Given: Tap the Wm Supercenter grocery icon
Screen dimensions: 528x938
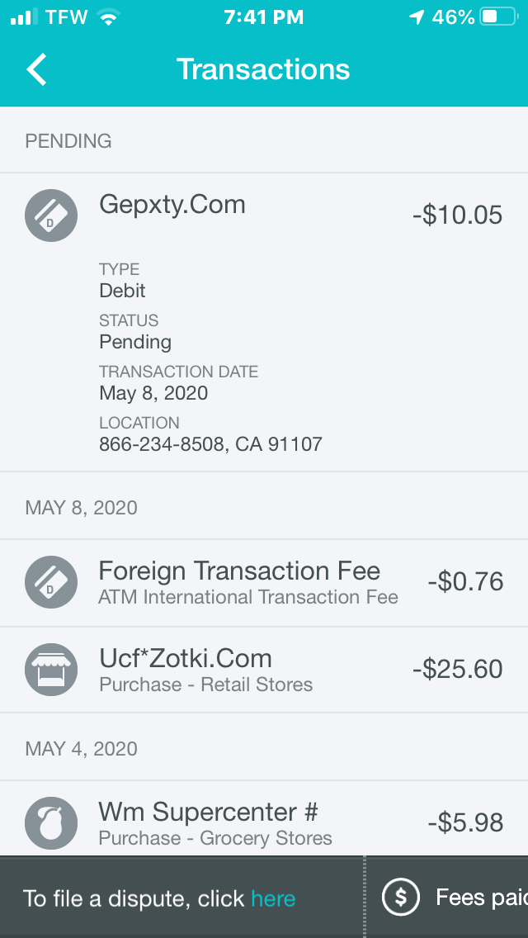Looking at the screenshot, I should (51, 822).
